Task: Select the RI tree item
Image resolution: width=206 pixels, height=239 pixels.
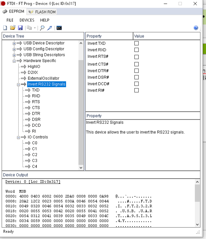Action: 34,131
